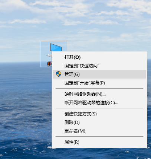Screen dimensions: 151x159
Task: Open 属性(R) at the menu bottom
Action: tap(99, 142)
